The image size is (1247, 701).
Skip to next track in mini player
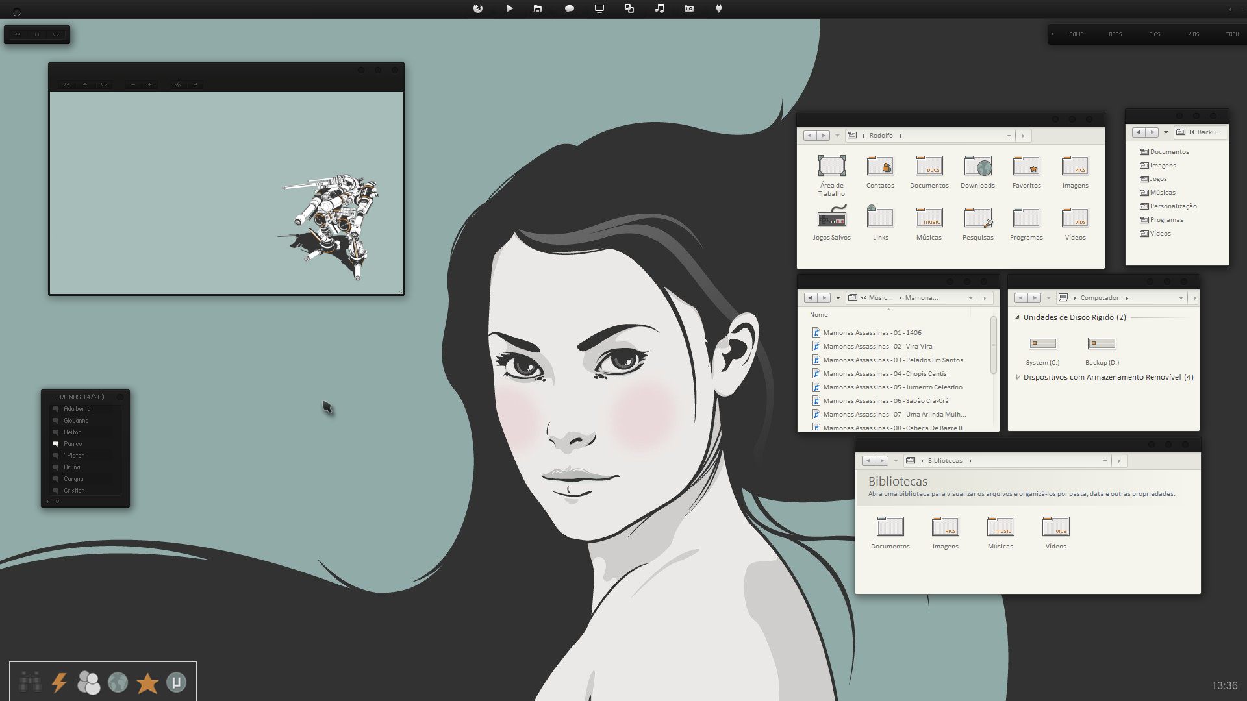point(56,34)
